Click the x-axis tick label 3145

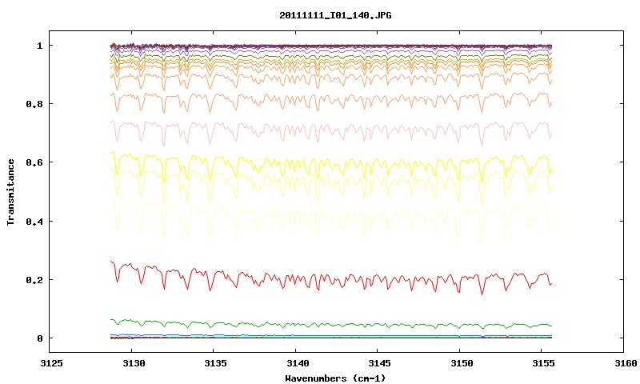[379, 363]
